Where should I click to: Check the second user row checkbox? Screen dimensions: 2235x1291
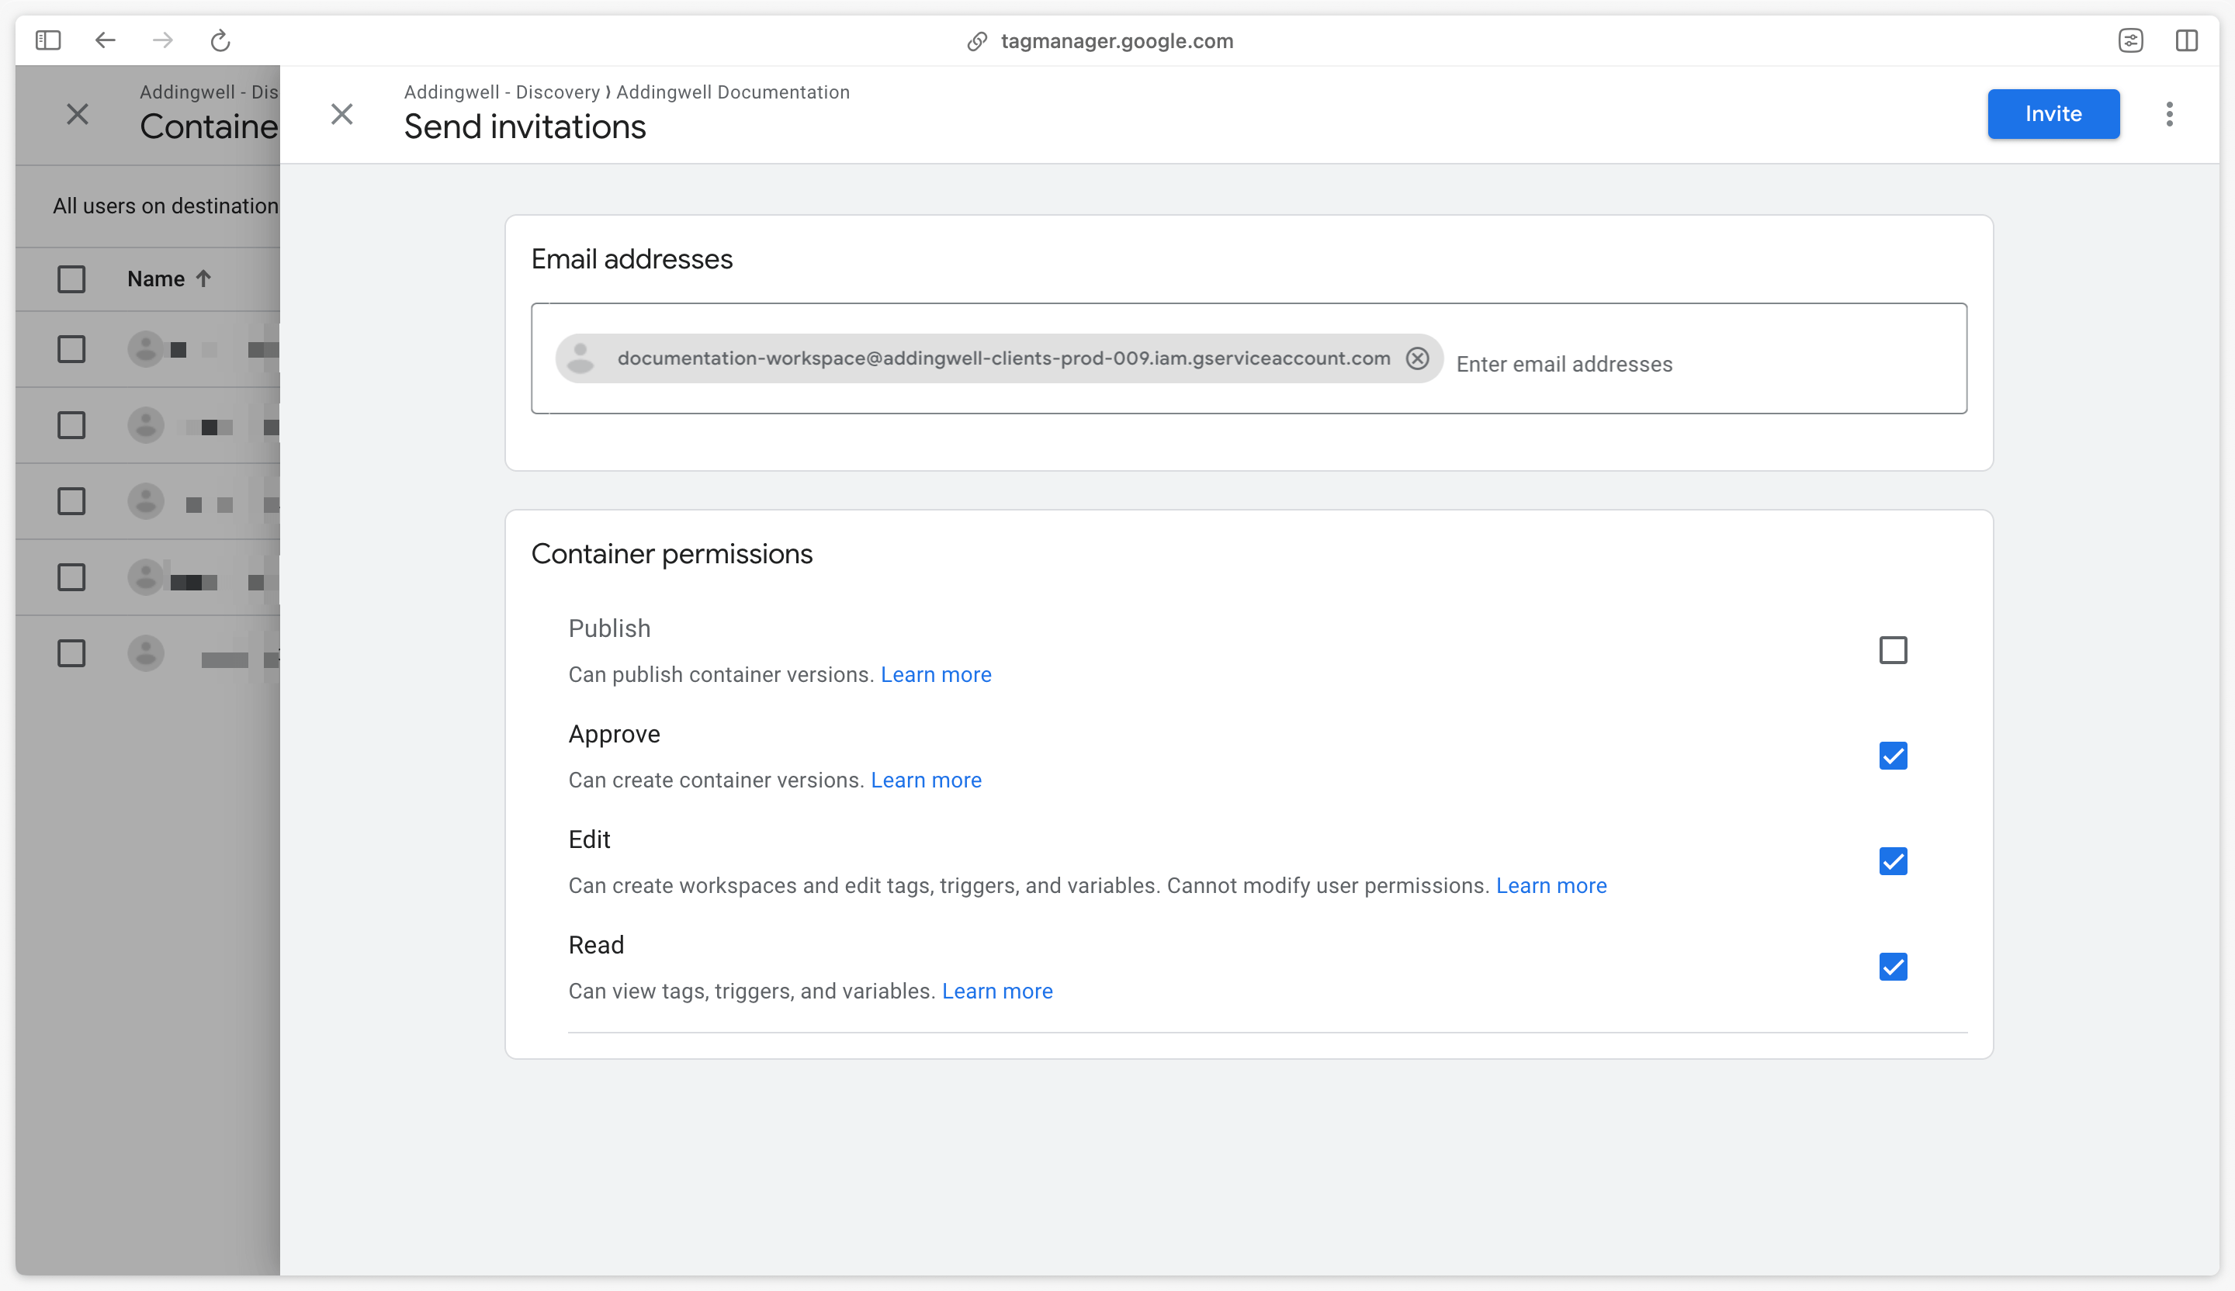(x=71, y=424)
